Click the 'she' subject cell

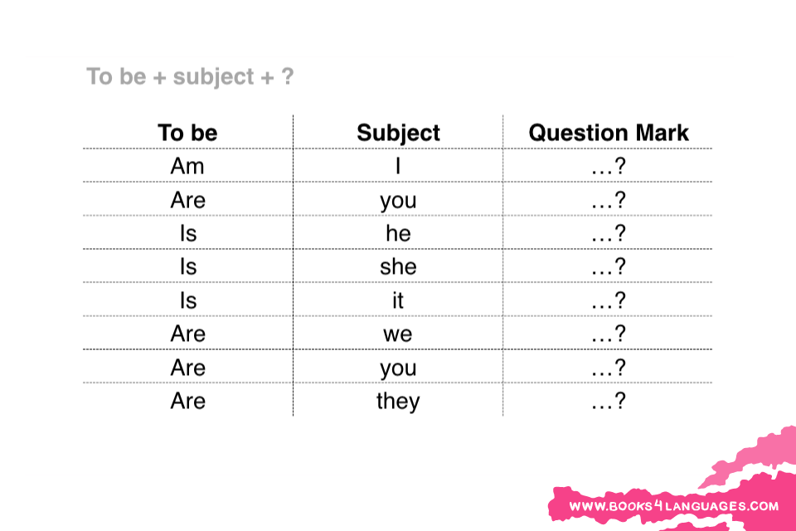[x=398, y=267]
